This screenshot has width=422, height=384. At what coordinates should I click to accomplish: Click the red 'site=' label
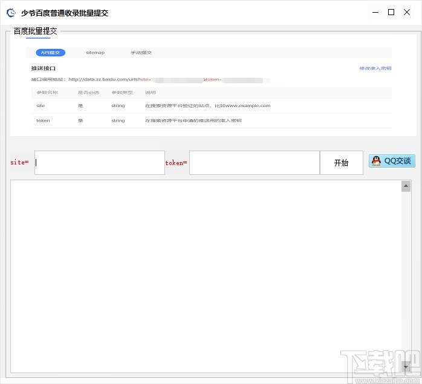click(19, 163)
